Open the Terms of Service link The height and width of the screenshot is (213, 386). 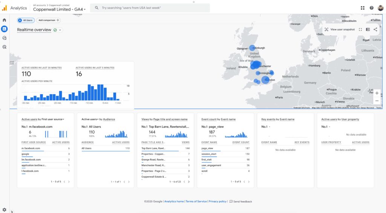tap(196, 202)
